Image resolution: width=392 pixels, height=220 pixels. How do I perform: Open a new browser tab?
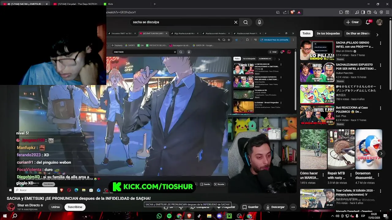[x=155, y=4]
